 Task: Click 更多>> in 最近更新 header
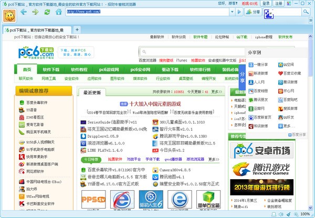tap(216, 91)
